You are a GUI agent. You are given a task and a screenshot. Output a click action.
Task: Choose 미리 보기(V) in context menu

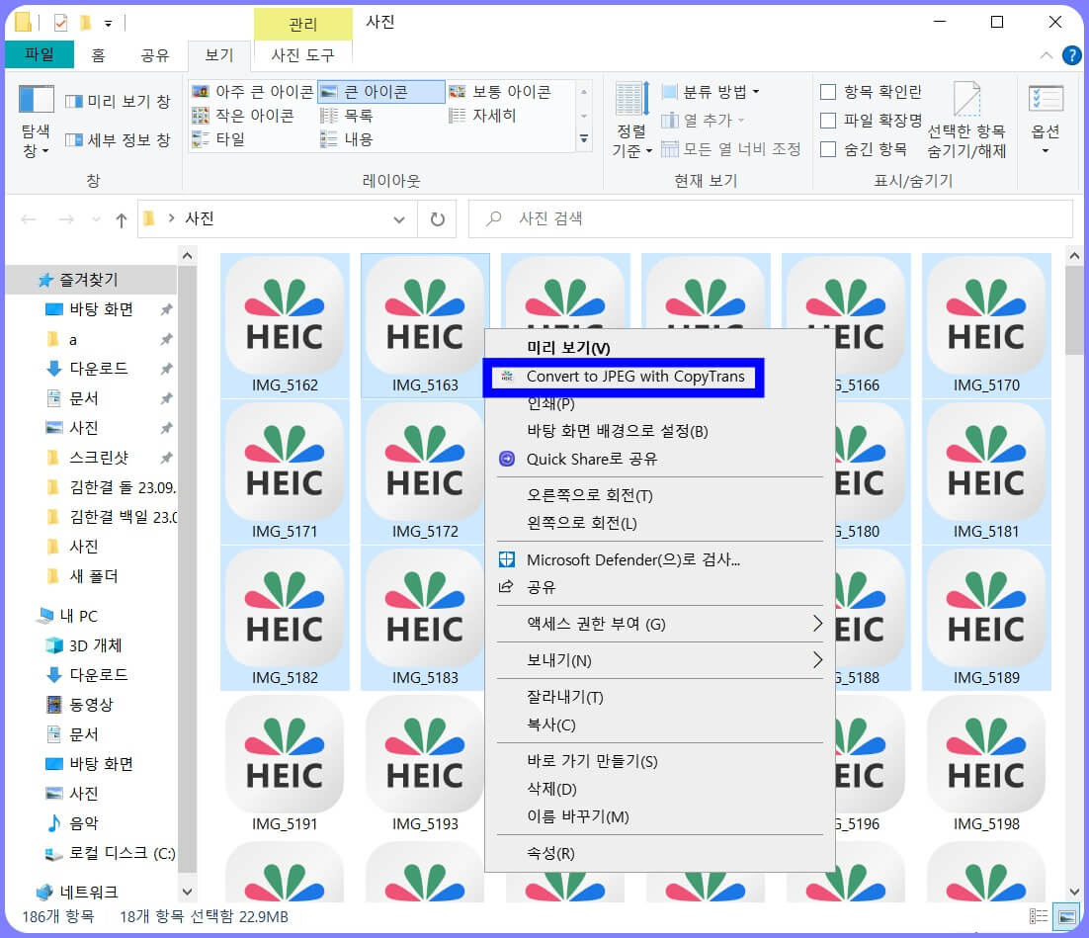[x=568, y=348]
